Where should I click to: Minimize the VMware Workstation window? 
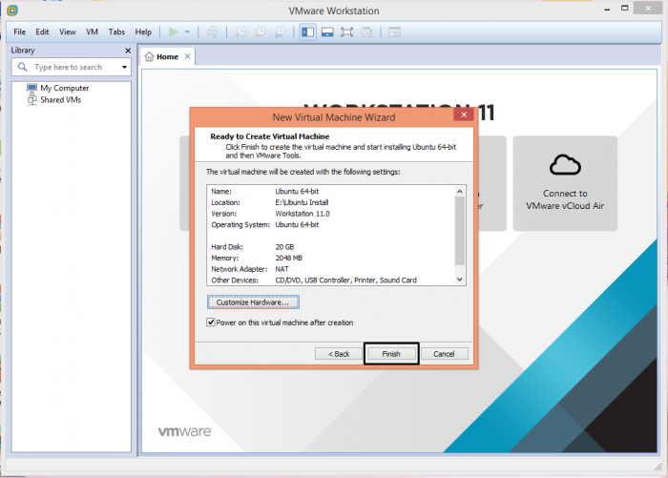(x=607, y=10)
